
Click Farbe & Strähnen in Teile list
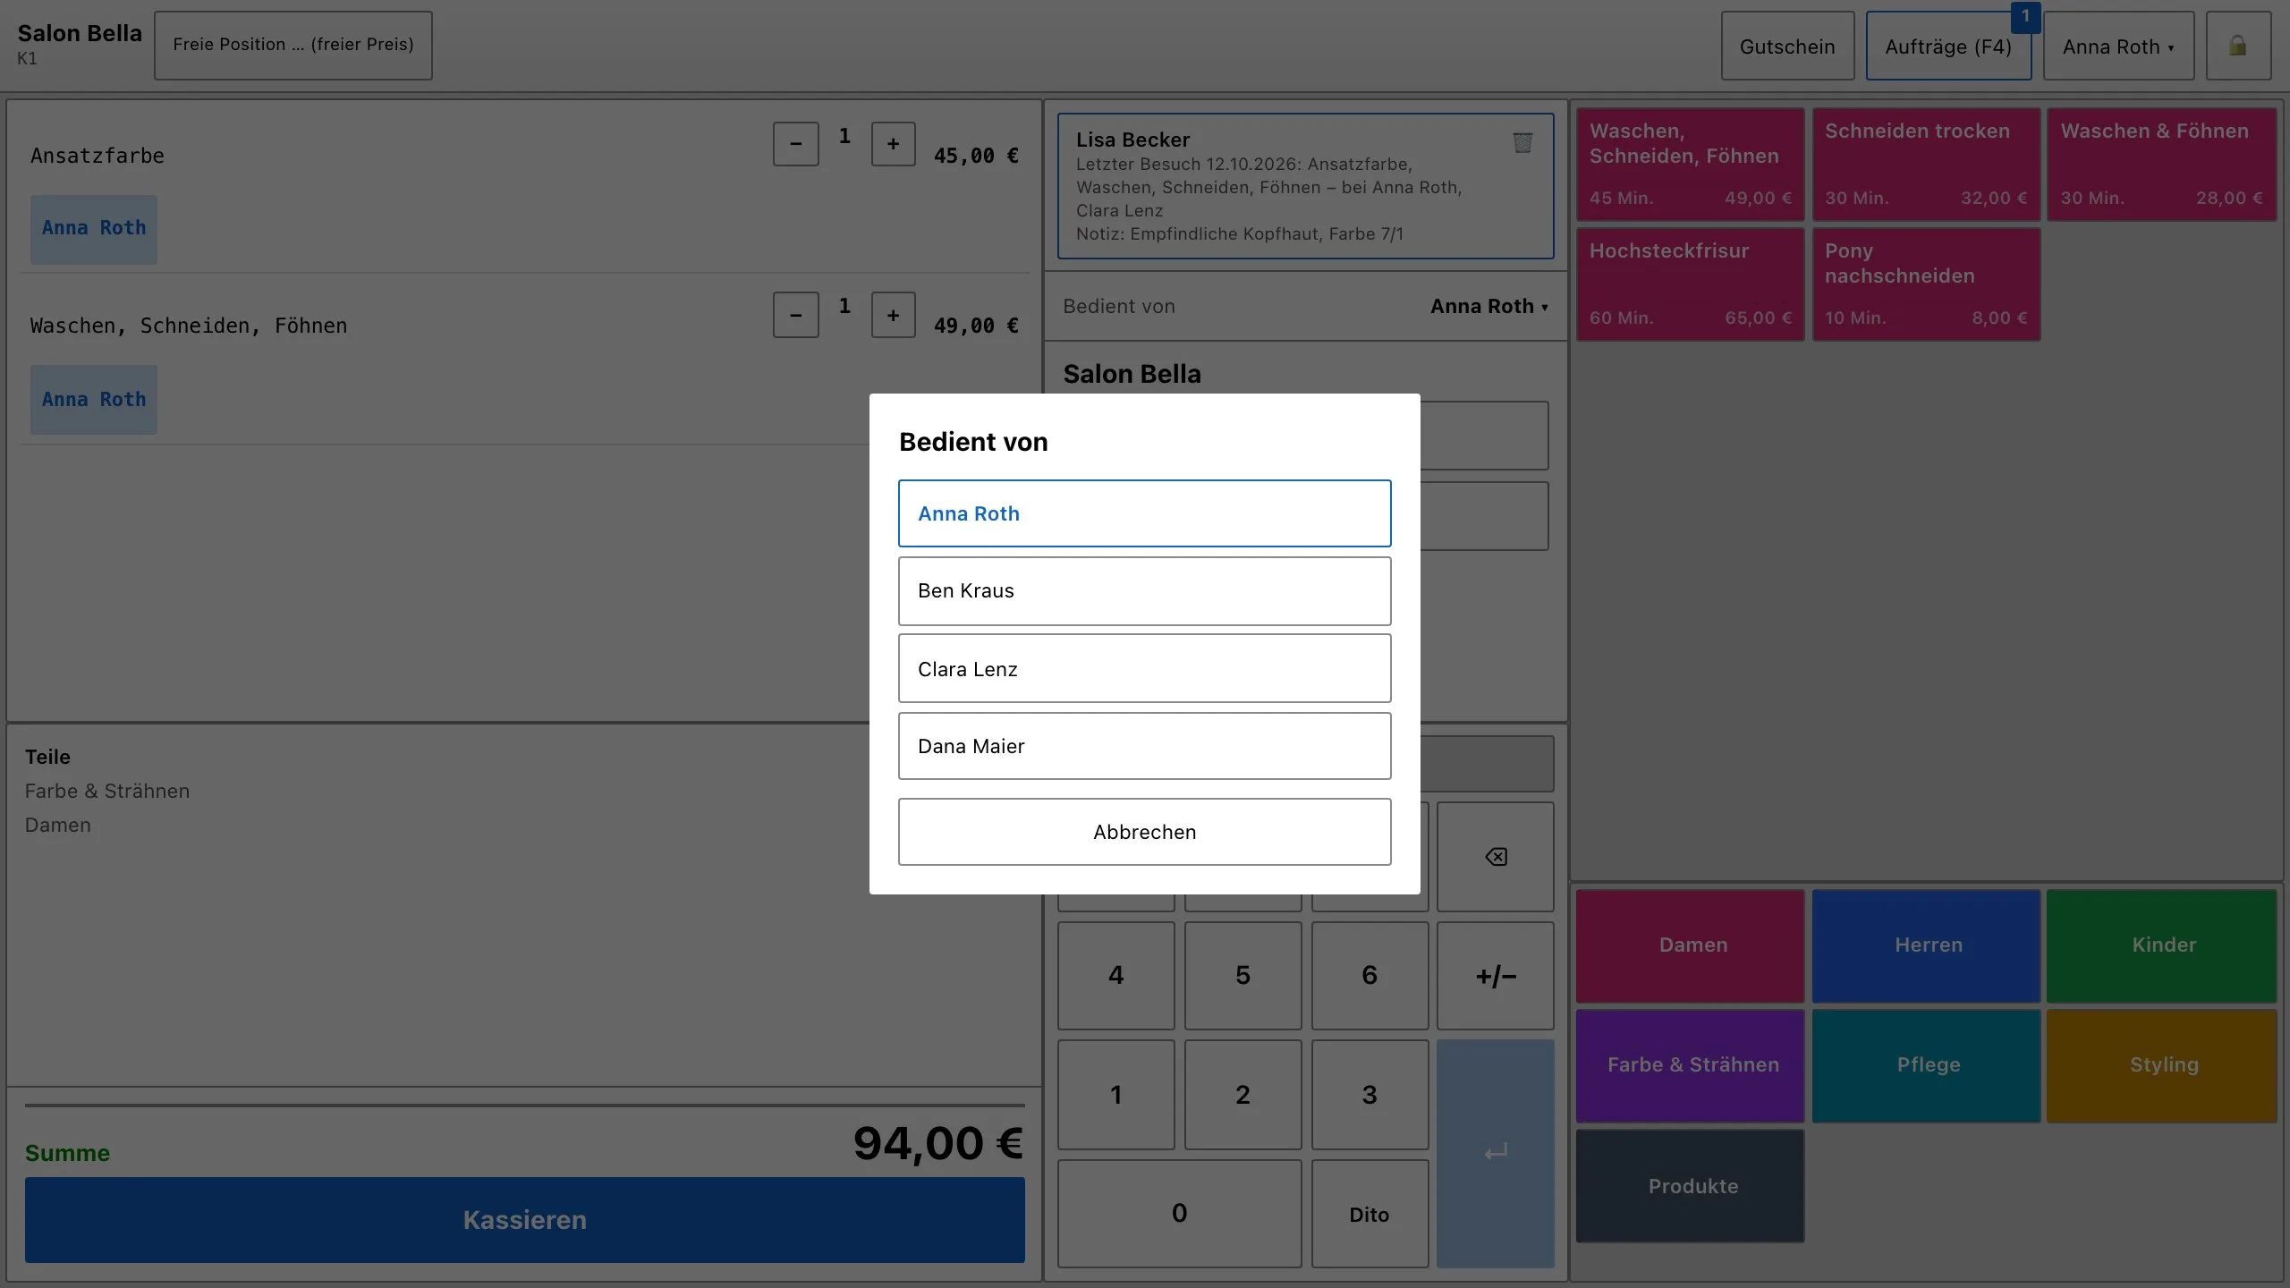pos(107,791)
